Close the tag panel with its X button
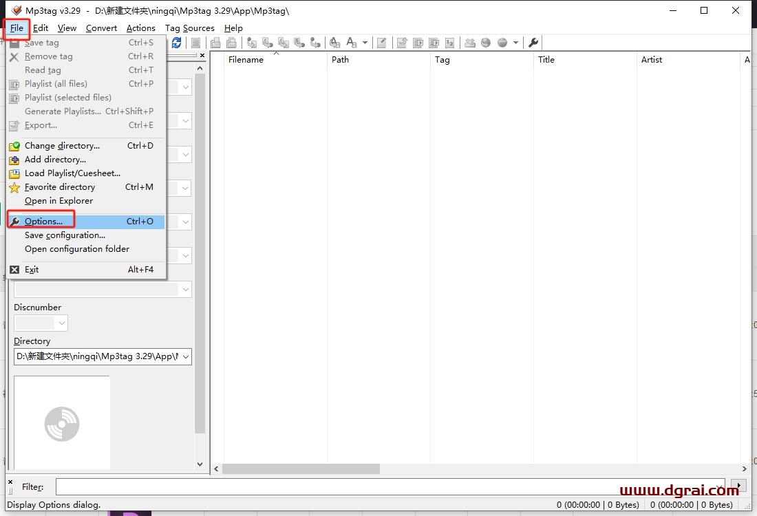This screenshot has height=516, width=757. 202,56
